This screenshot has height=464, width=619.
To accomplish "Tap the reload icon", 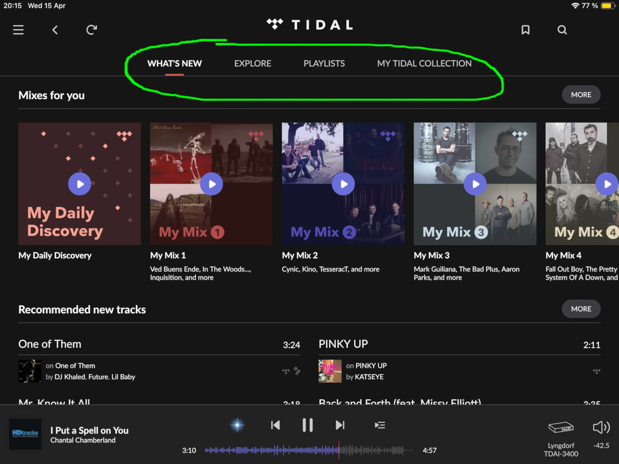I will click(92, 30).
